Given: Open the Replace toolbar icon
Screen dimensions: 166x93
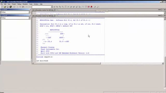Looking at the screenshot, I should point(63,7).
